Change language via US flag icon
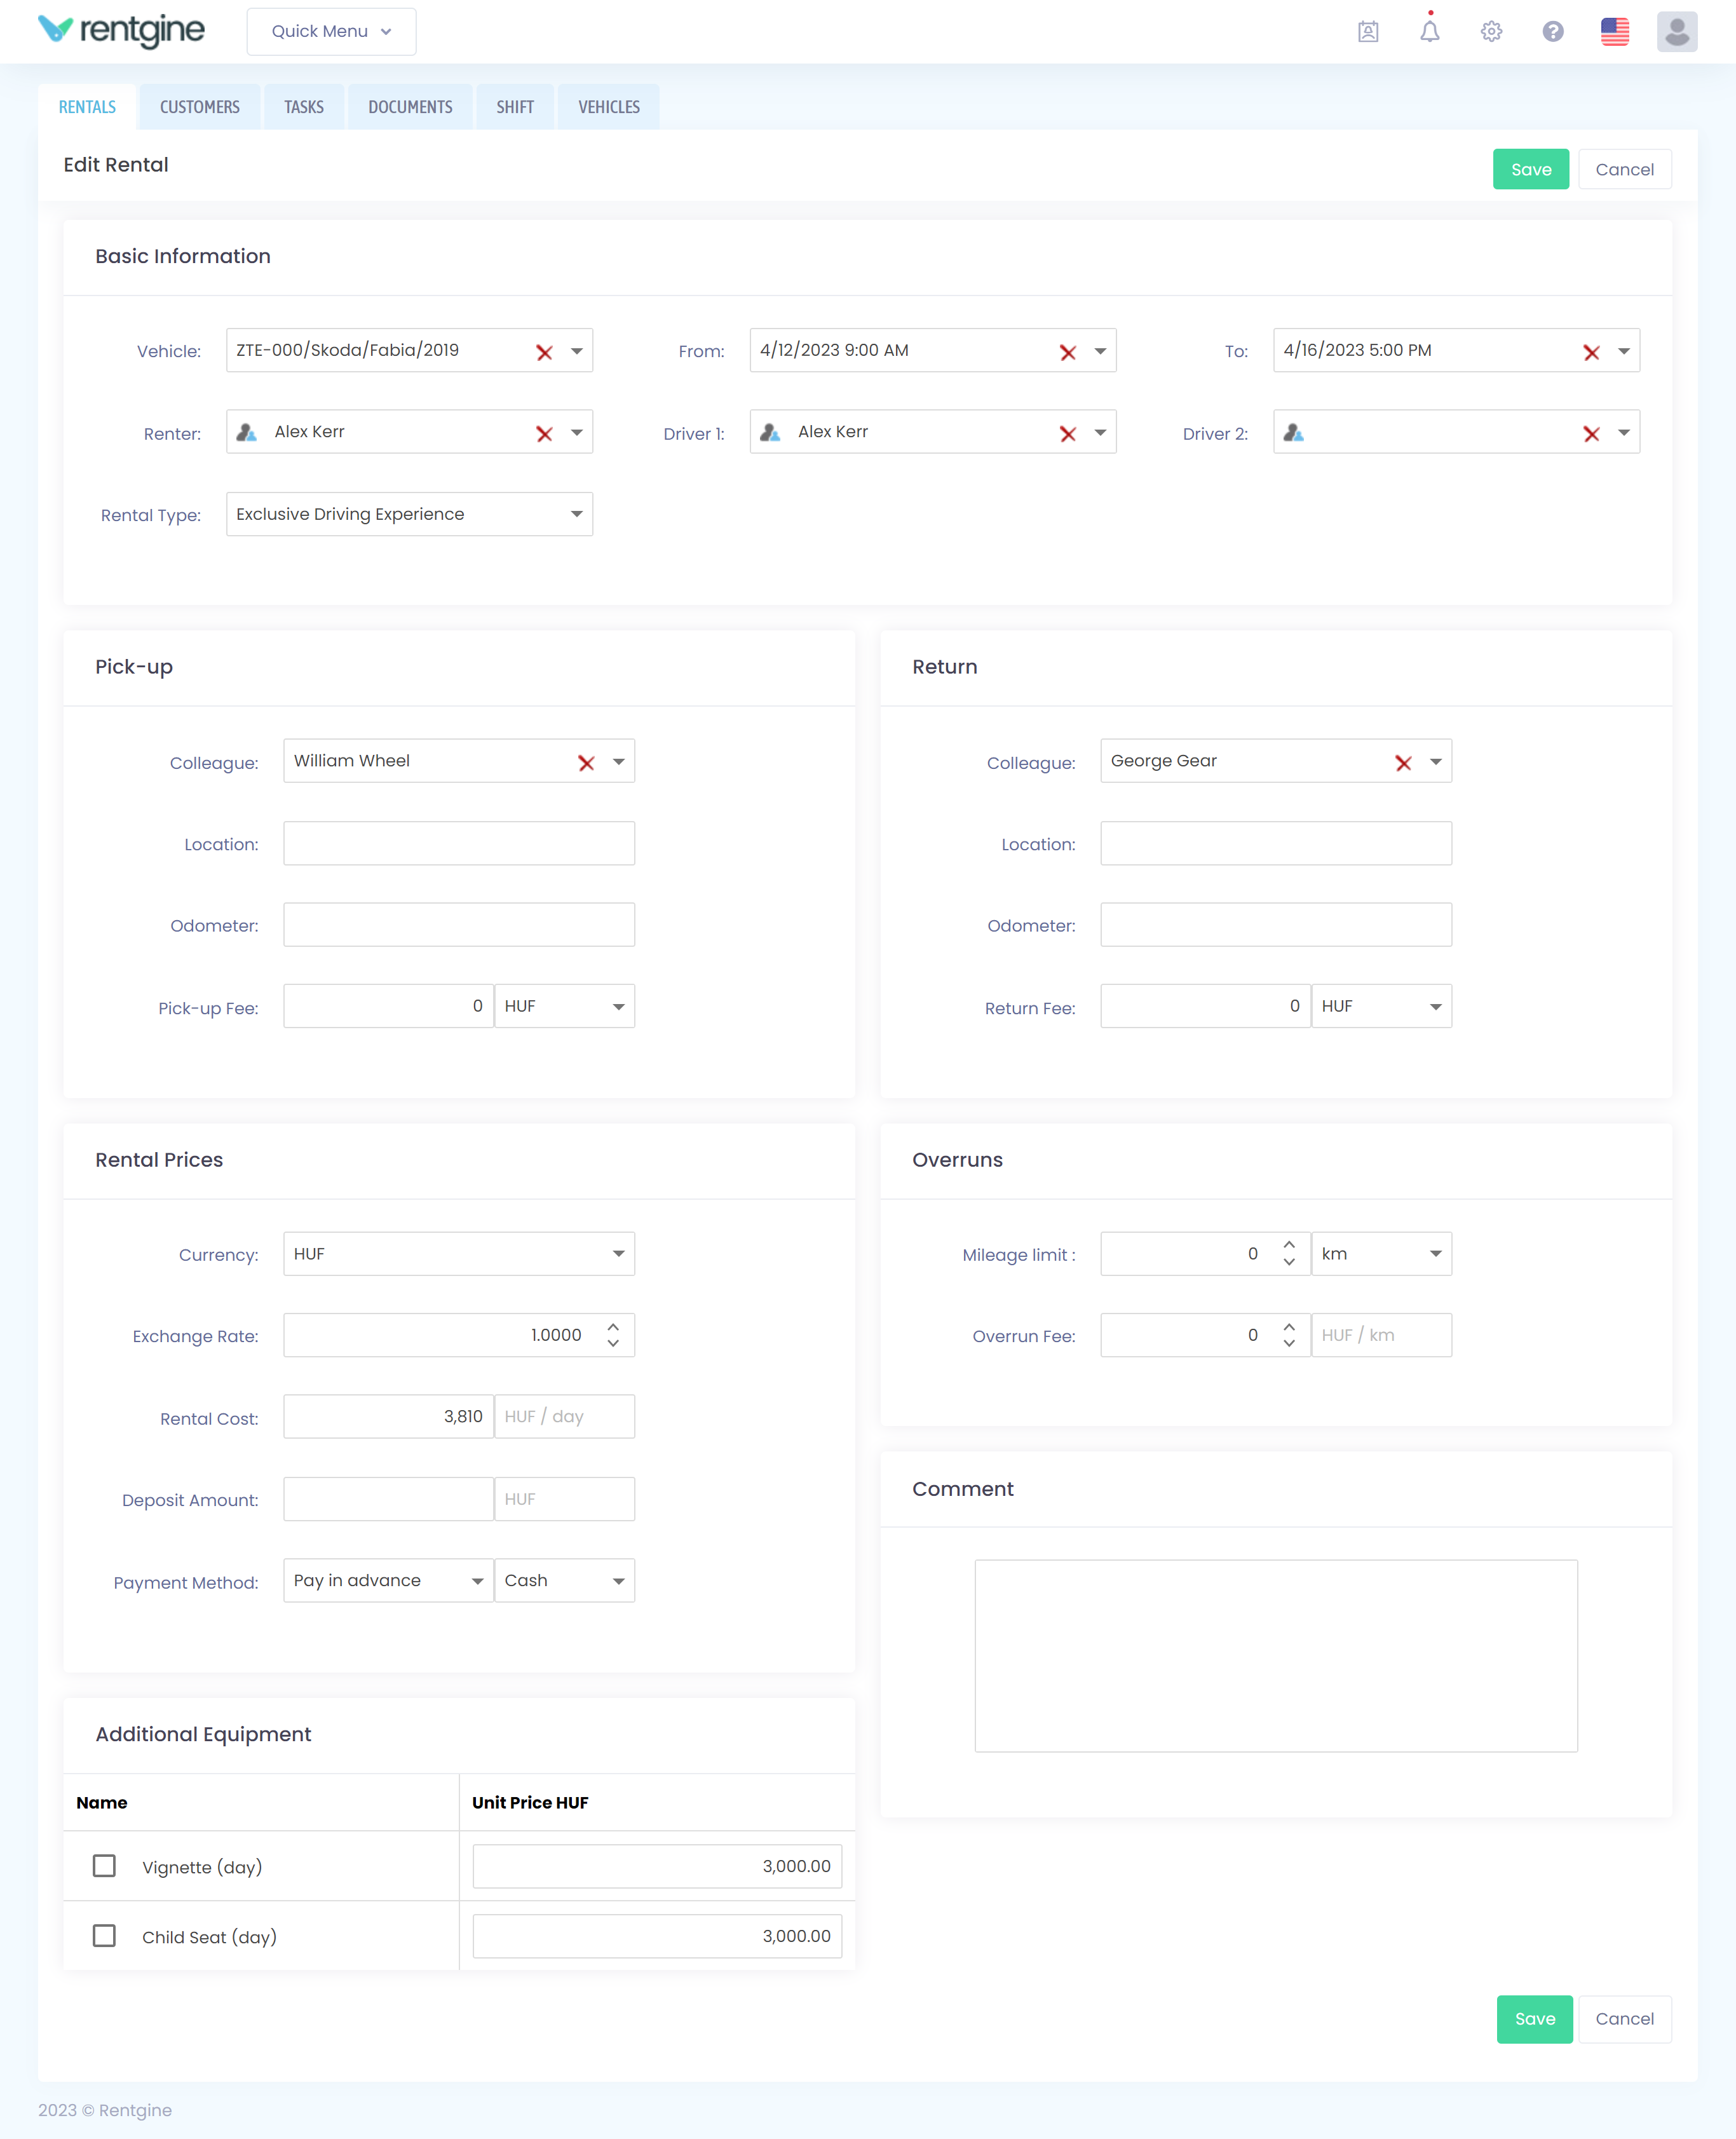The height and width of the screenshot is (2139, 1736). [1614, 32]
